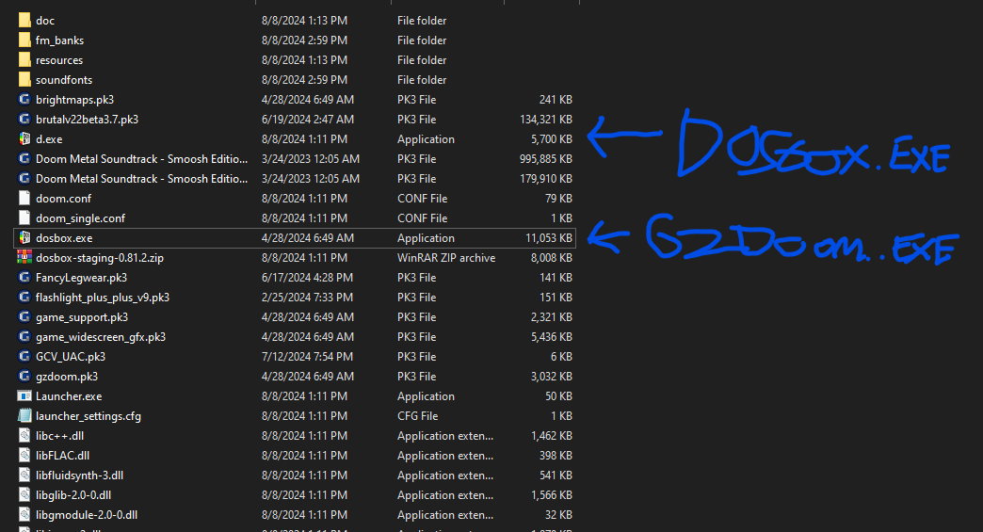Select the doc folder icon
Image resolution: width=983 pixels, height=532 pixels.
[24, 20]
